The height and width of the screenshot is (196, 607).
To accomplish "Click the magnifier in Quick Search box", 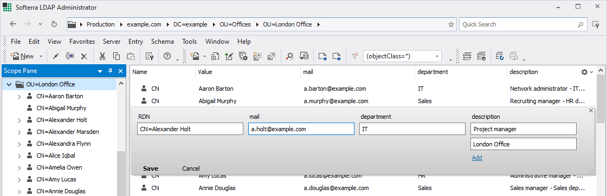I will pyautogui.click(x=580, y=24).
